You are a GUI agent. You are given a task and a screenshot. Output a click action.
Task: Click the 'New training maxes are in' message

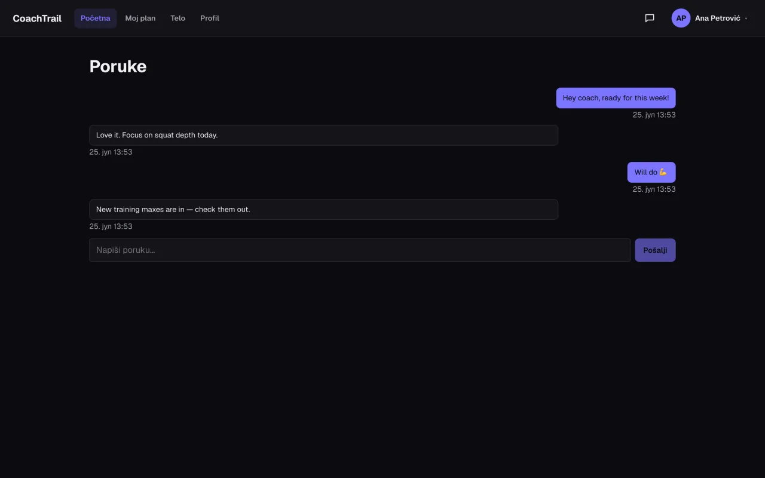click(323, 209)
